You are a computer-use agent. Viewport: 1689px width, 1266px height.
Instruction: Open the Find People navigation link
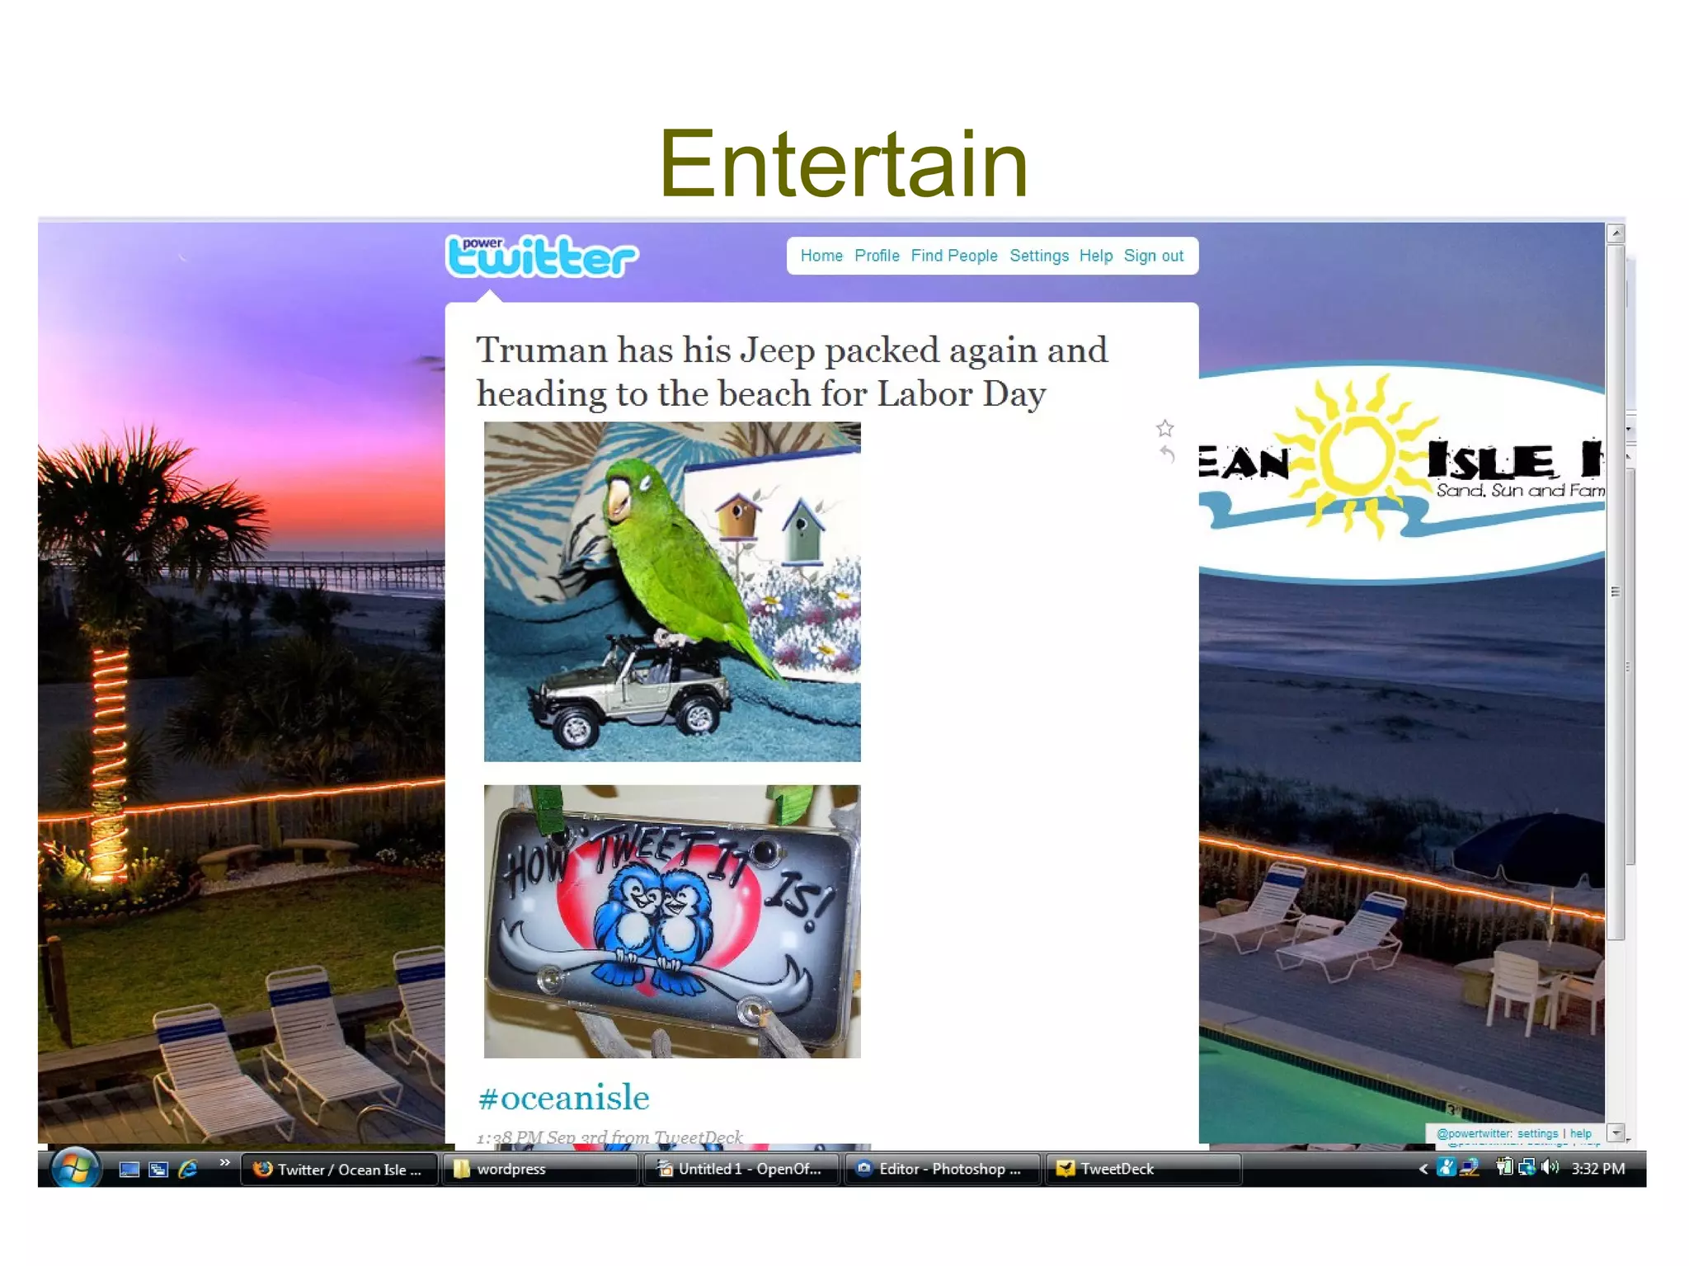954,256
